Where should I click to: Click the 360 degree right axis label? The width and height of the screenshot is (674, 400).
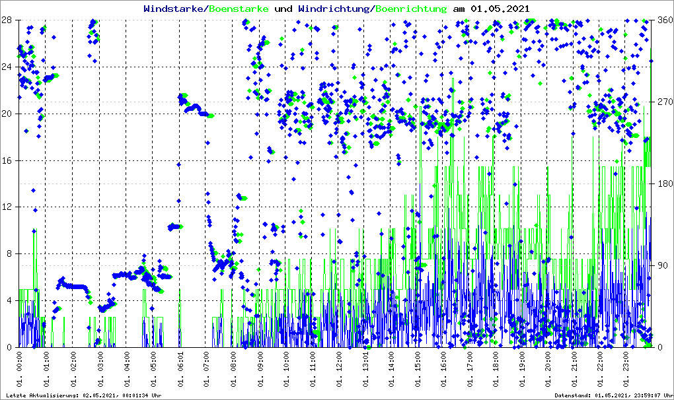click(663, 20)
